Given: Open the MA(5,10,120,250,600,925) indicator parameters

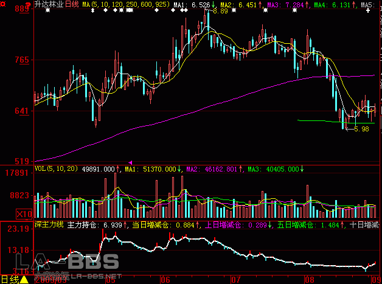Looking at the screenshot, I should point(125,5).
